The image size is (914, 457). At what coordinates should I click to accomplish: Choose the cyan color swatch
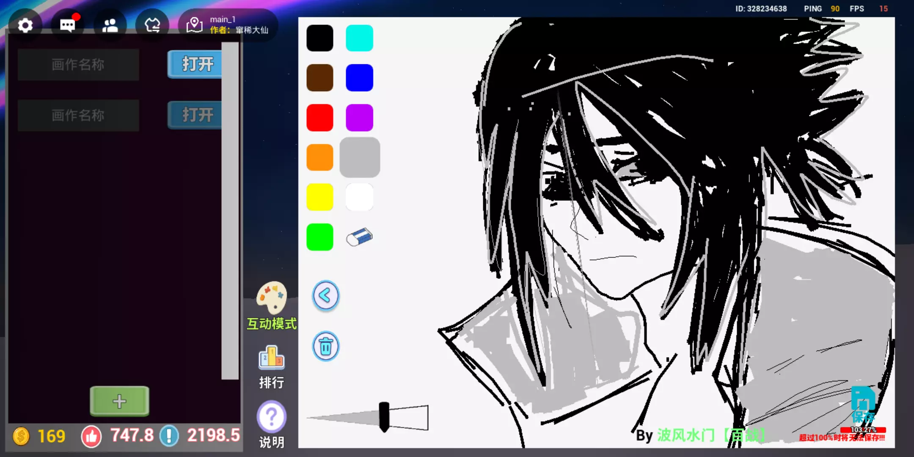tap(359, 38)
